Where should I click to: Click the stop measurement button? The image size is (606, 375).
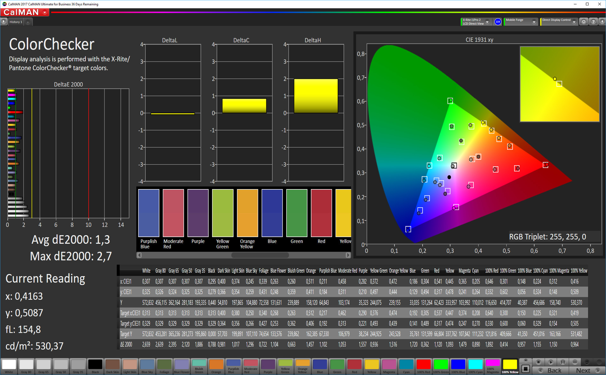click(x=538, y=362)
